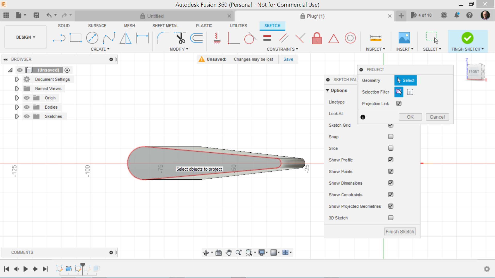Image resolution: width=495 pixels, height=278 pixels.
Task: Click the green Finish Sketch checkmark
Action: 467,38
